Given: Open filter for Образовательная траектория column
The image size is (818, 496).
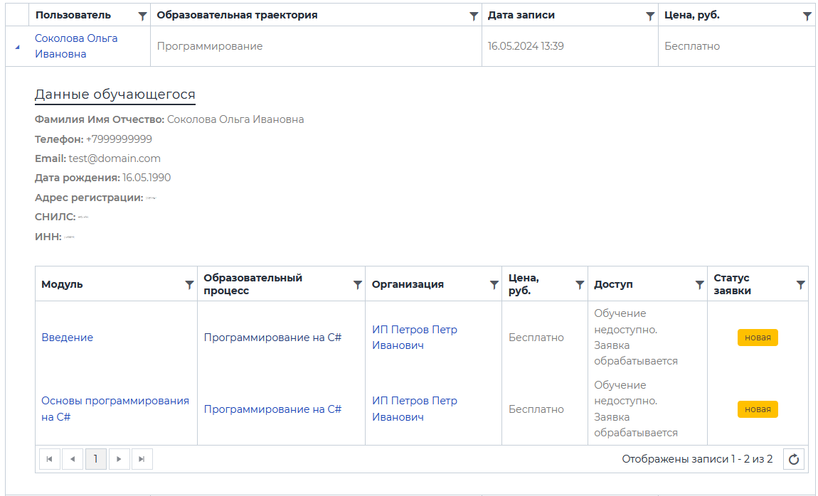Looking at the screenshot, I should pos(474,16).
